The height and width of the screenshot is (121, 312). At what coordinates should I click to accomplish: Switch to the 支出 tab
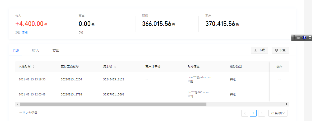[56, 50]
